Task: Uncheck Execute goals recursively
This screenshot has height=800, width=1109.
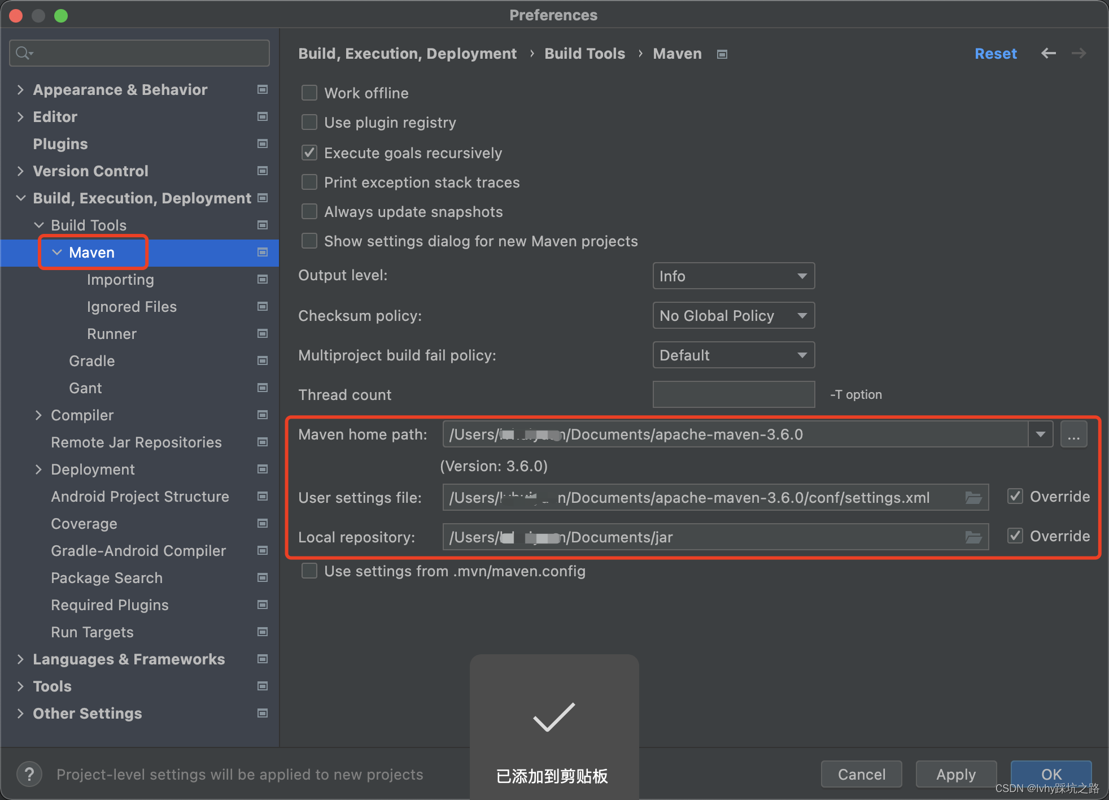Action: [309, 153]
